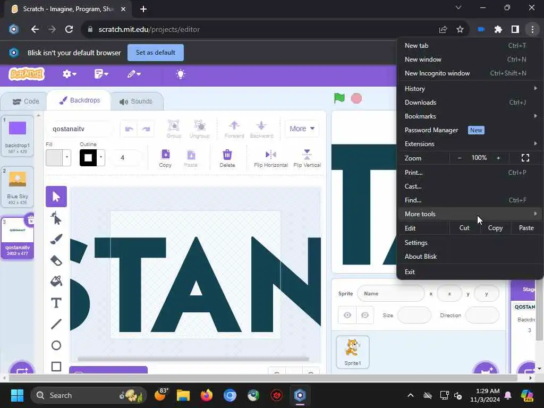Viewport: 544px width, 408px height.
Task: Switch to the Code tab
Action: [x=25, y=101]
